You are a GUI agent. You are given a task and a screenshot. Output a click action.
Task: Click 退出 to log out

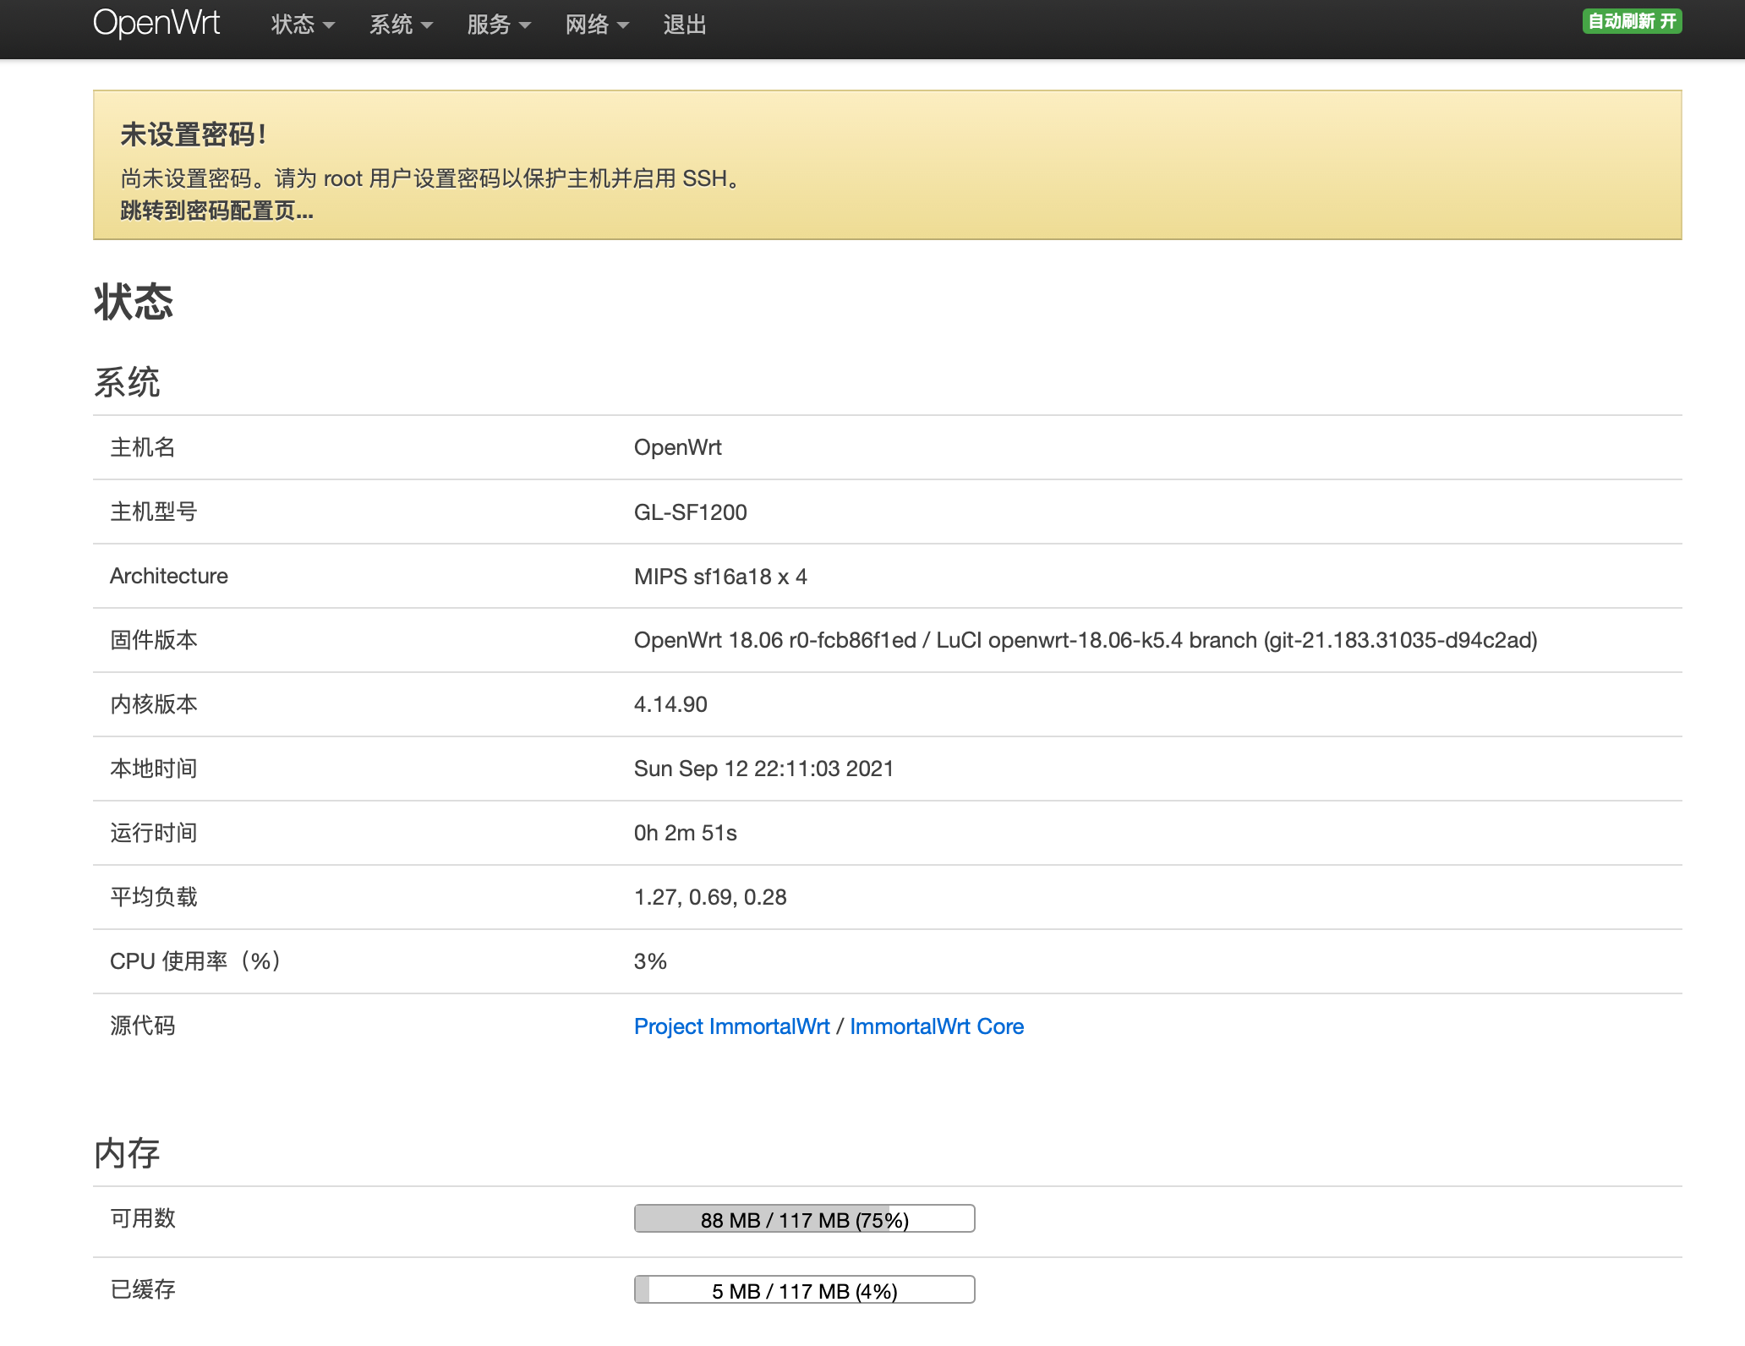pyautogui.click(x=684, y=25)
